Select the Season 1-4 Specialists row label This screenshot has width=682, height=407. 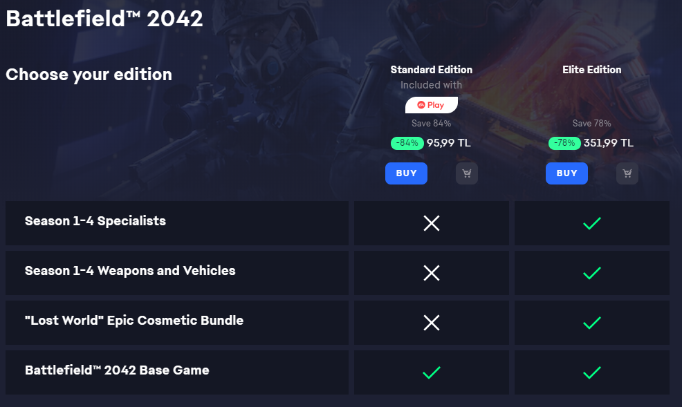tap(95, 221)
